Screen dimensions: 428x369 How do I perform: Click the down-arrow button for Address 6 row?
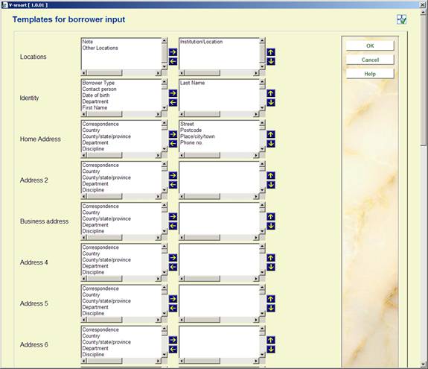(x=271, y=349)
